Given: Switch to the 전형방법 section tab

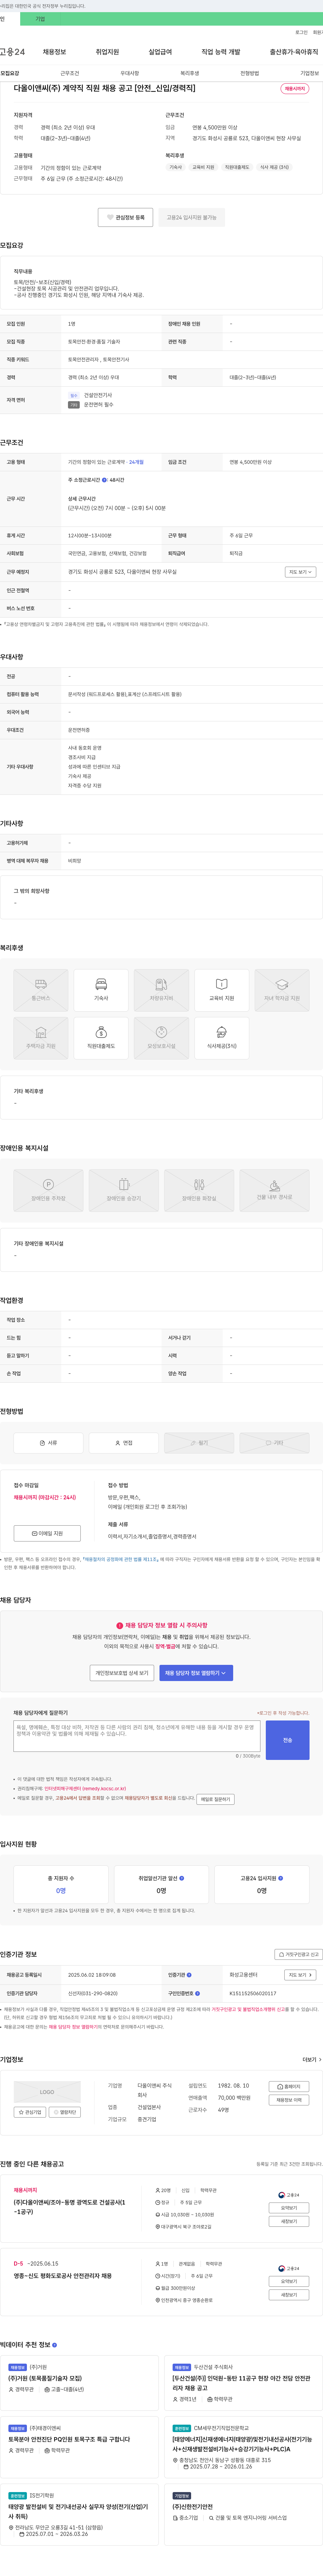Looking at the screenshot, I should [x=249, y=73].
